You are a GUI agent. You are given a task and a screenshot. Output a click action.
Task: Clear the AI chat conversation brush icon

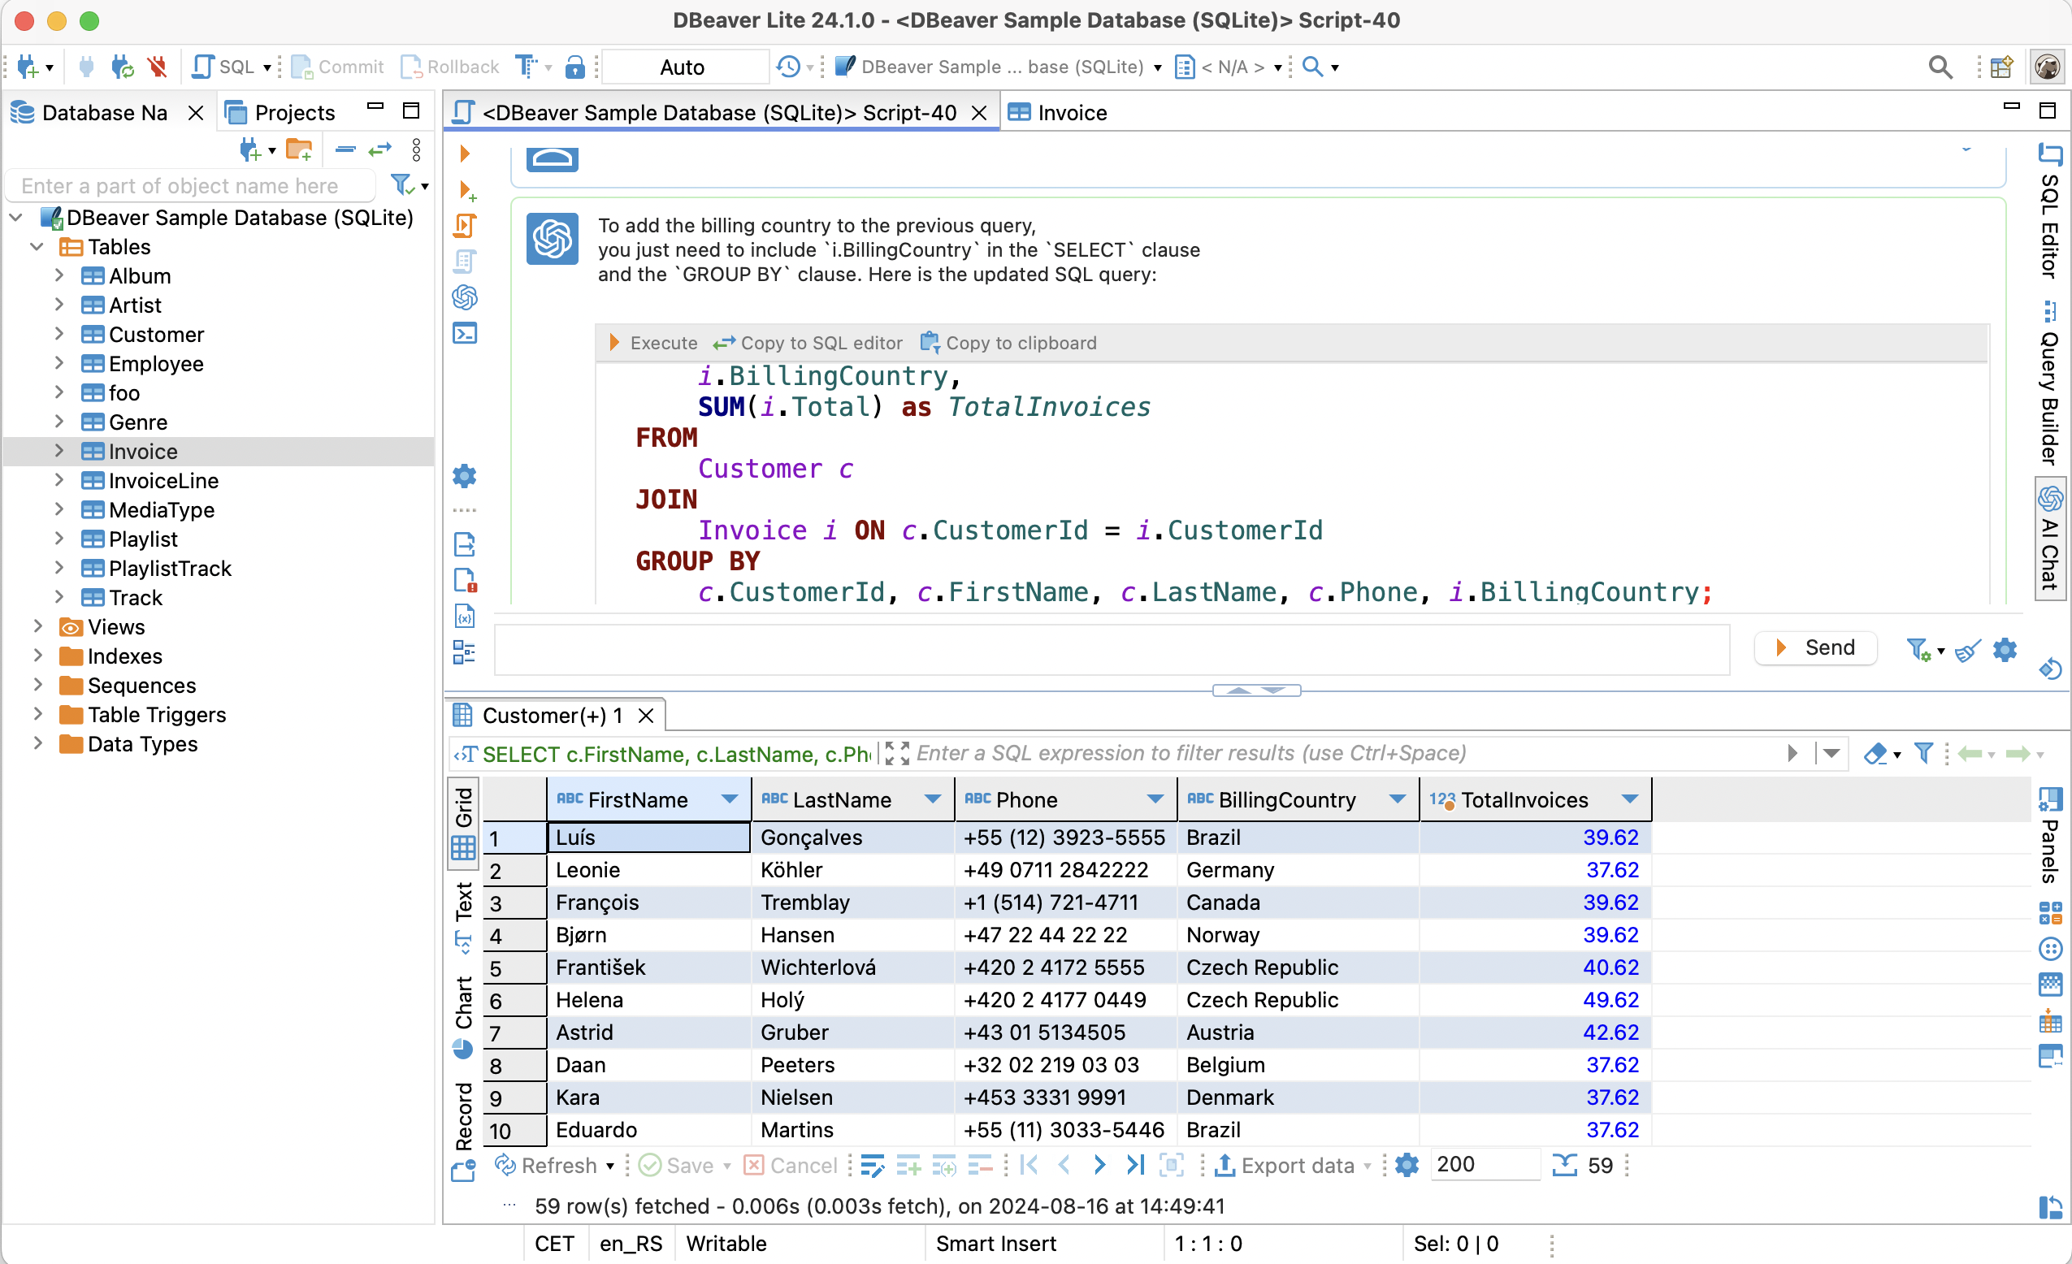(x=1967, y=649)
